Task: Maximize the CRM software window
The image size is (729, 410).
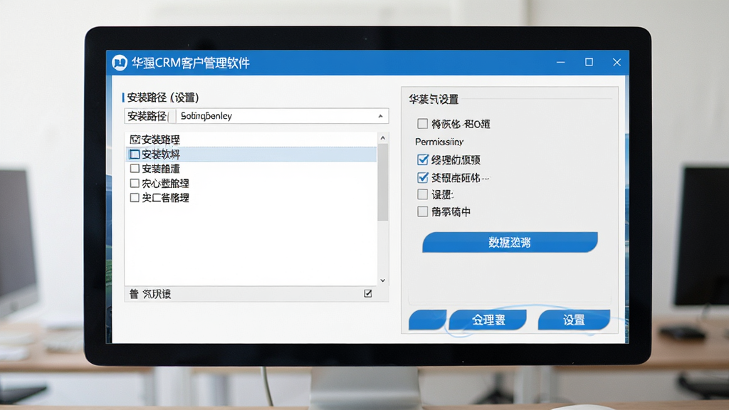Action: pos(589,62)
